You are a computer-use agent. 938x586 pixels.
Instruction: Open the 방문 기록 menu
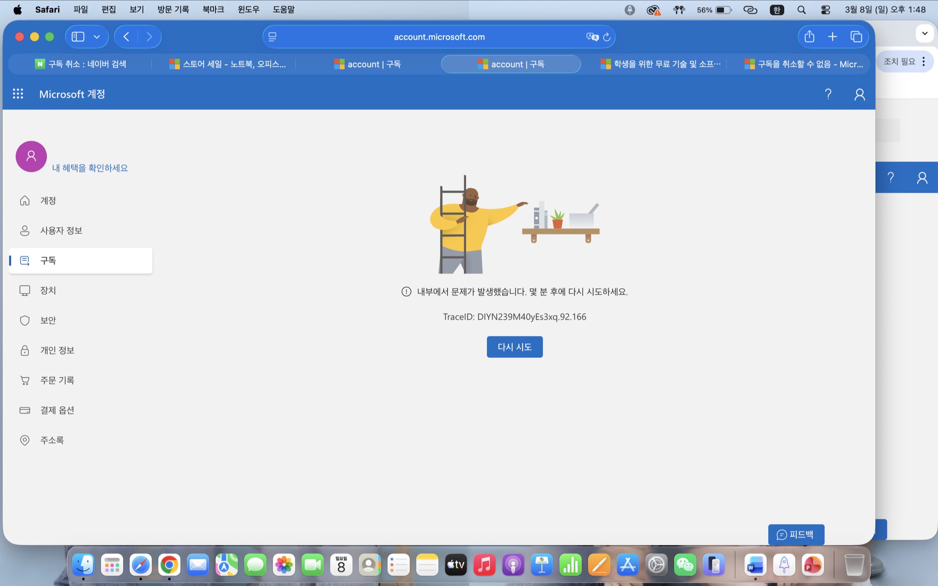point(173,9)
